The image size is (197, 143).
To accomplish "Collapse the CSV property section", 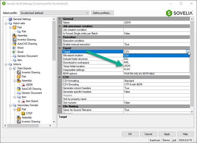I will (60, 77).
